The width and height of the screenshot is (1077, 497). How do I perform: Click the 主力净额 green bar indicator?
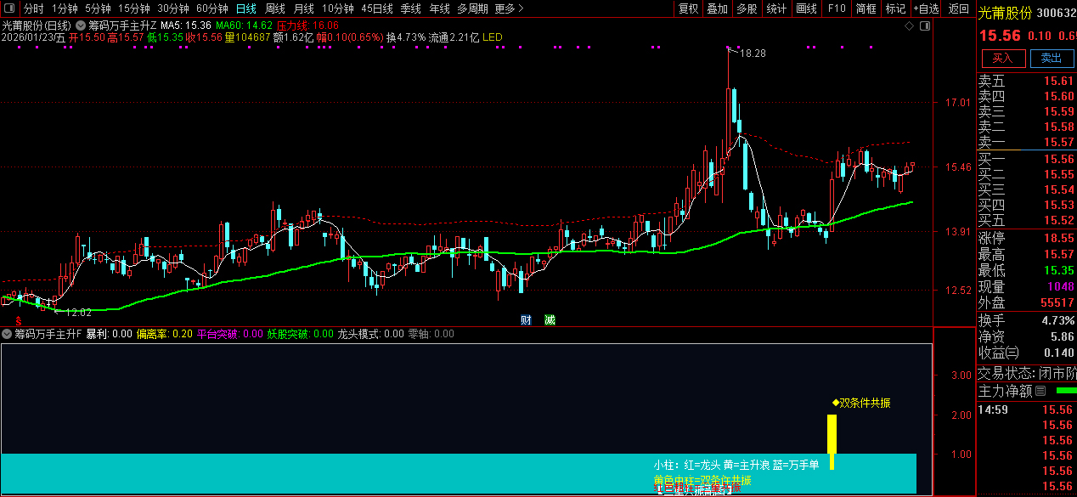pyautogui.click(x=1065, y=391)
